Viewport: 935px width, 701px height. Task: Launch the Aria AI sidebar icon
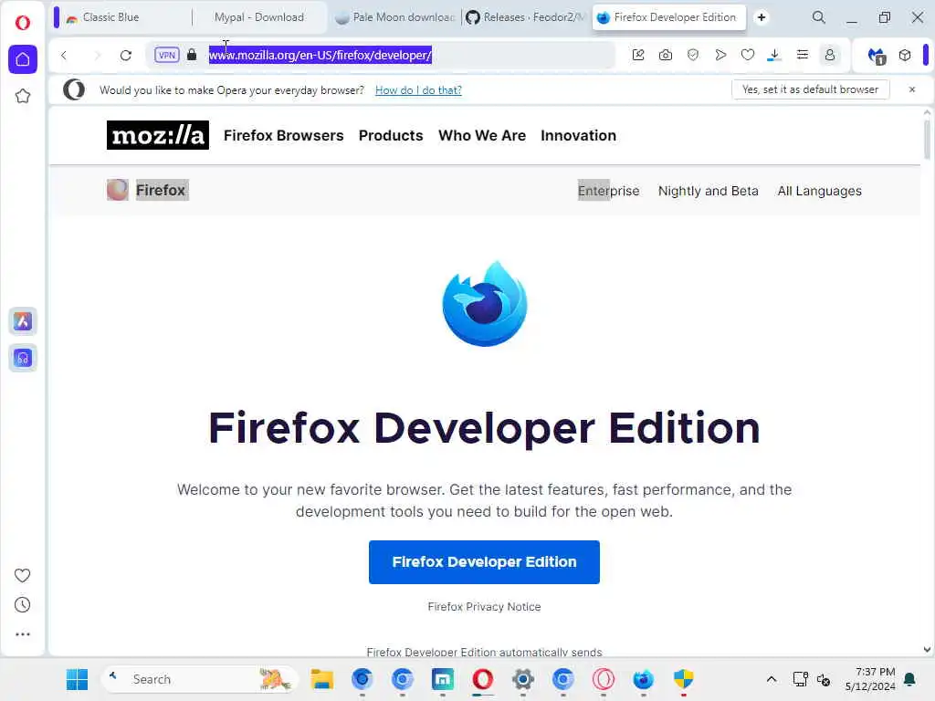tap(23, 321)
